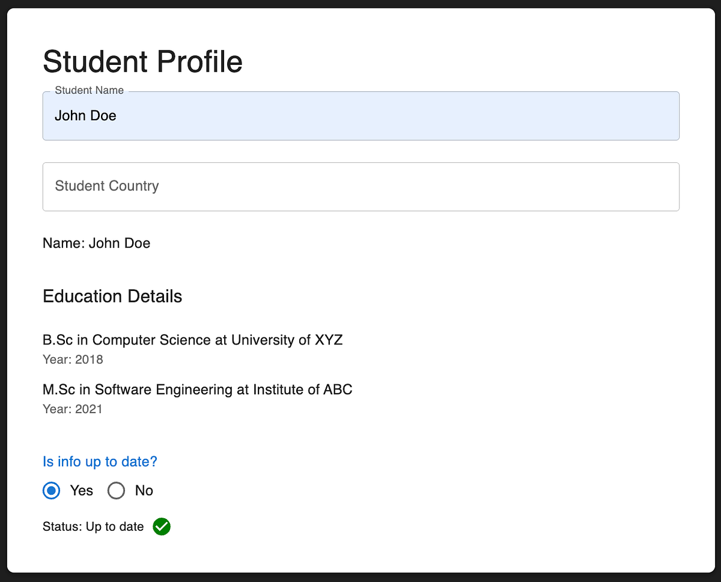Screen dimensions: 721x582
Task: Select the No radio button
Action: pyautogui.click(x=116, y=491)
